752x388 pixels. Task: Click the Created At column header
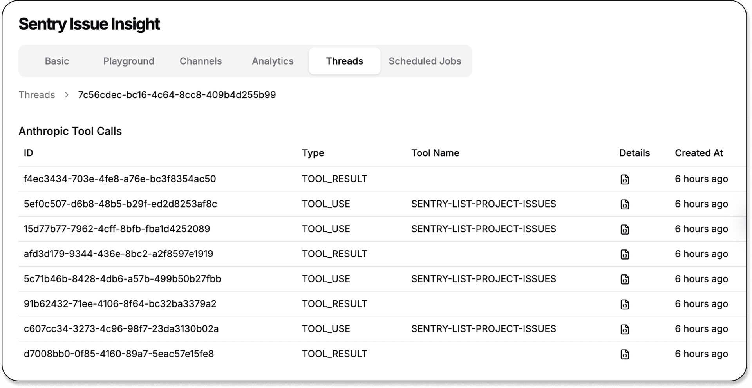click(698, 153)
